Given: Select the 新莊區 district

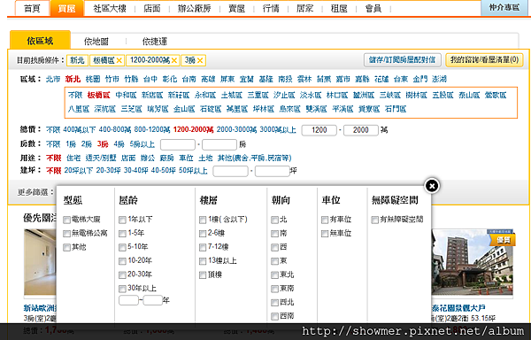Looking at the screenshot, I should [179, 95].
